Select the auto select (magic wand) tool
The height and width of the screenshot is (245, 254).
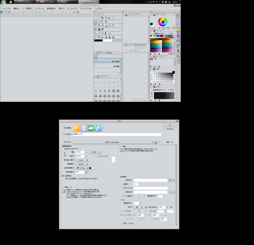tap(106, 22)
